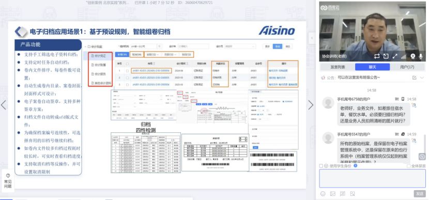Click the 会计年 input field
Viewport: 429px width, 200px height.
[x=193, y=47]
